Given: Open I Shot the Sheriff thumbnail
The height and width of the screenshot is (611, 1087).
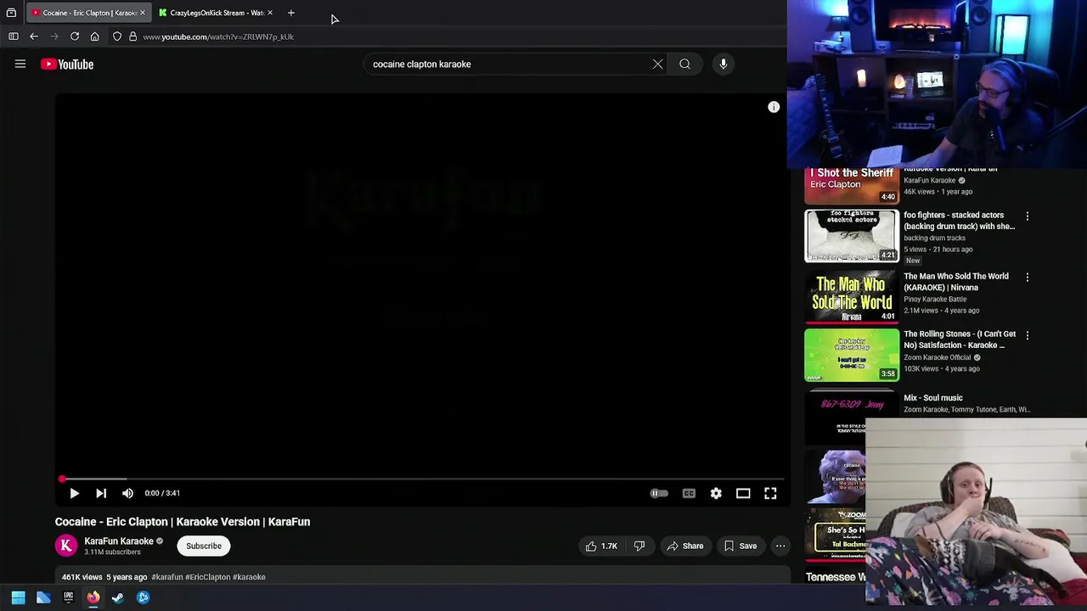Looking at the screenshot, I should click(x=852, y=185).
